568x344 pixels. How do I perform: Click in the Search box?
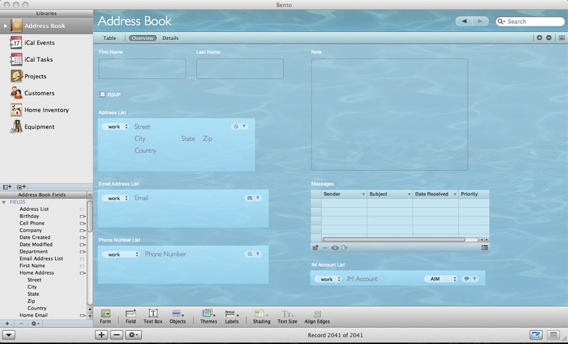(530, 21)
